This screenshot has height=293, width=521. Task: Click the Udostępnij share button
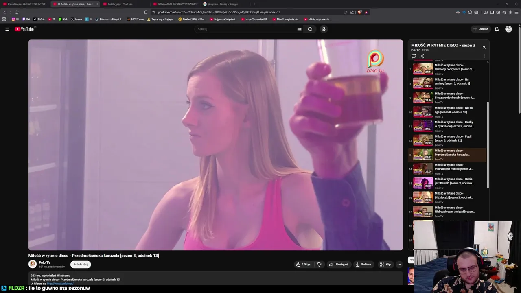pos(338,264)
